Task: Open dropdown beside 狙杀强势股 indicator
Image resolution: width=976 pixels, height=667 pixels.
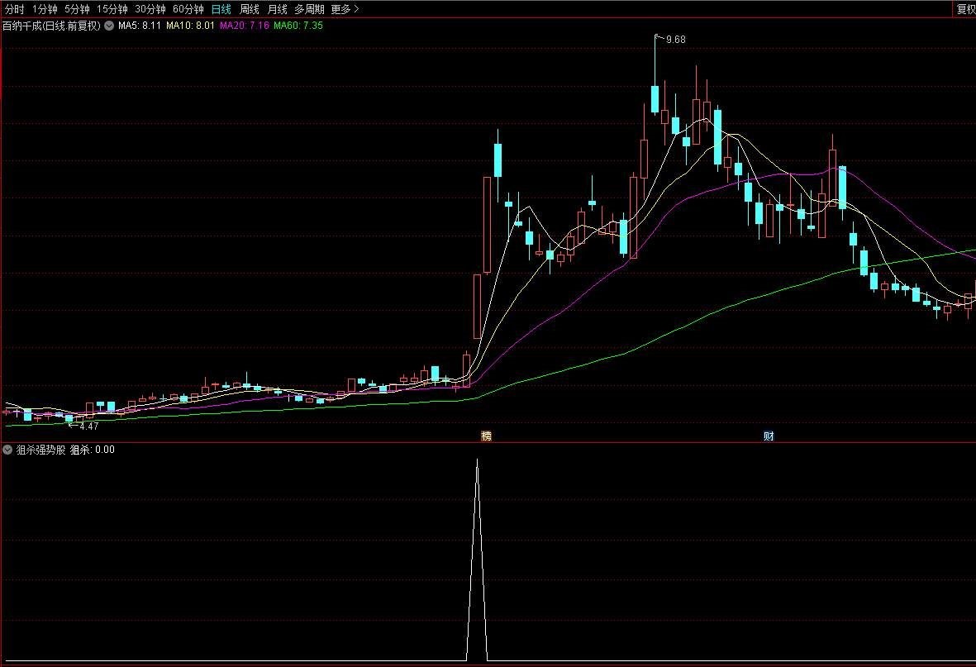Action: click(x=7, y=450)
